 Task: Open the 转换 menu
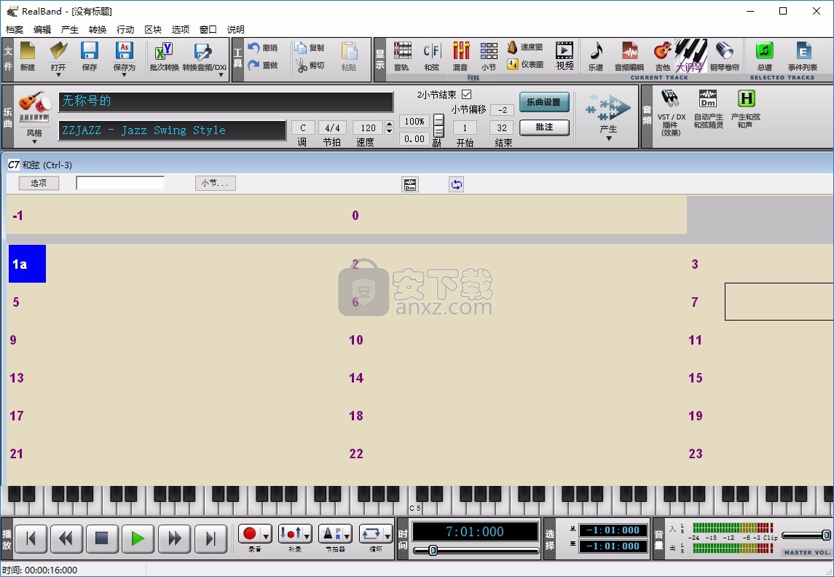point(98,29)
